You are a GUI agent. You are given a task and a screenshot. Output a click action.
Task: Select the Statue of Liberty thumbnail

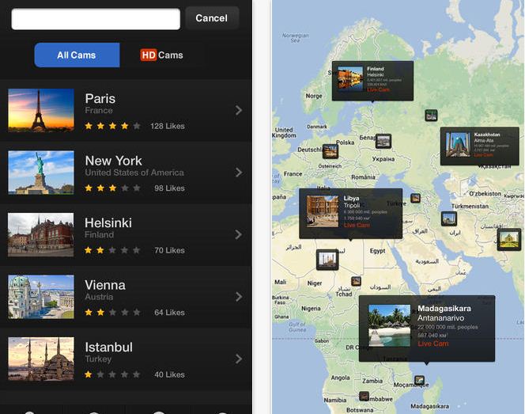[x=41, y=172]
